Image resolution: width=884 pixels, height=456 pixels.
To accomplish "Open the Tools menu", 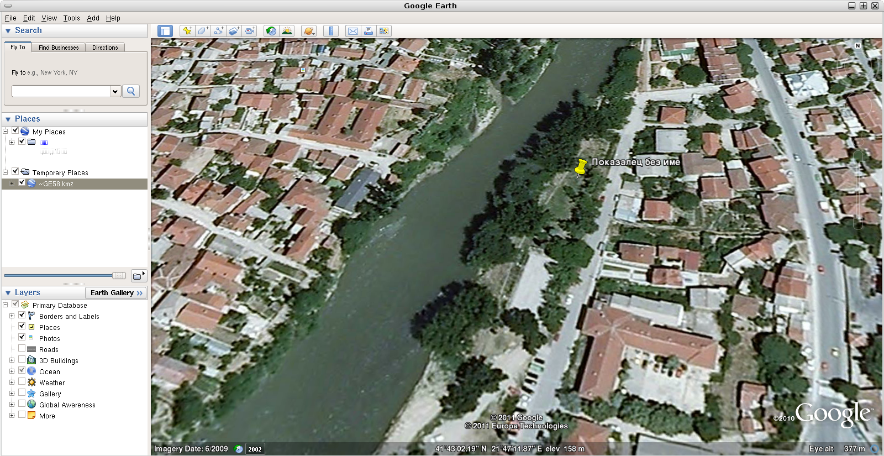I will click(71, 18).
